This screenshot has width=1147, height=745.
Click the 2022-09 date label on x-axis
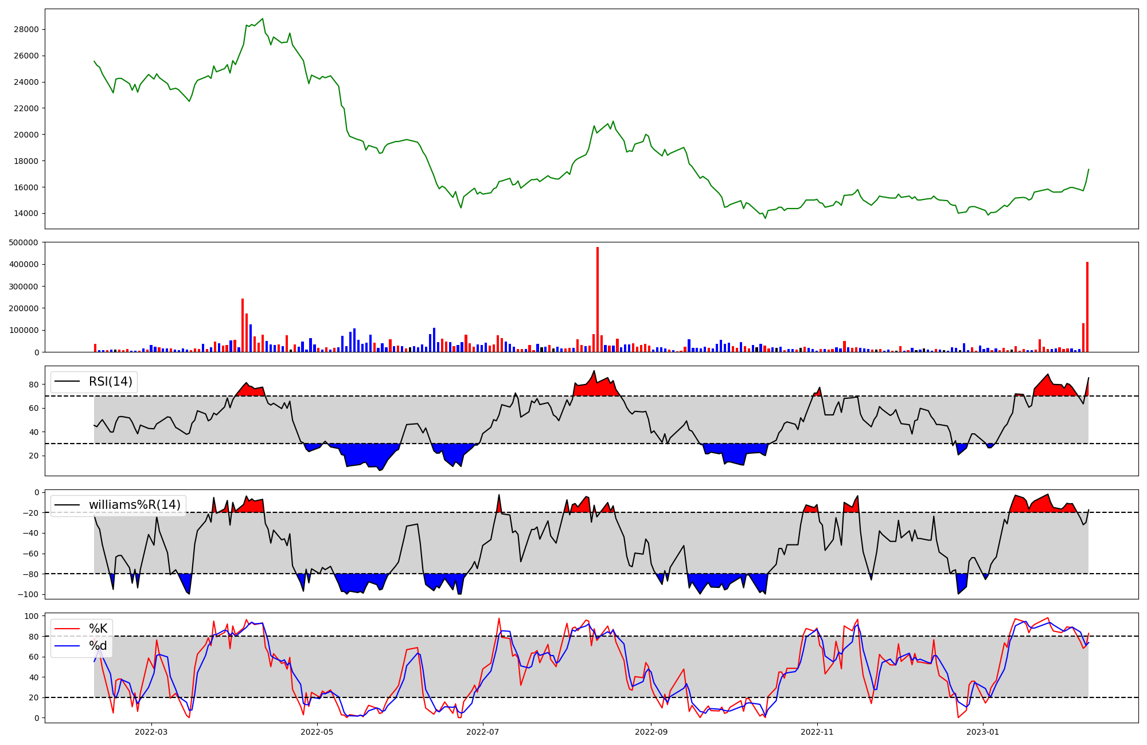[x=651, y=732]
